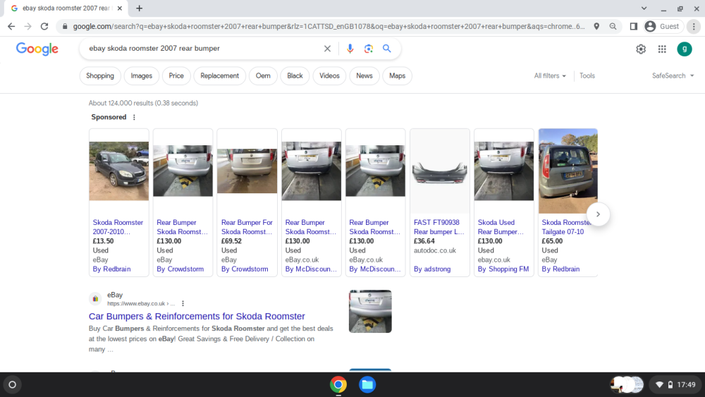The width and height of the screenshot is (705, 397).
Task: View site information lock icon
Action: click(65, 27)
